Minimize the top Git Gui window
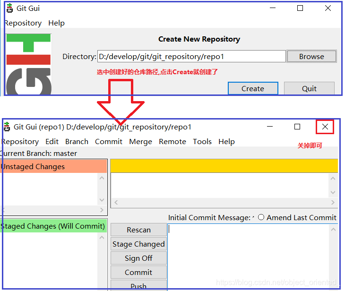The height and width of the screenshot is (291, 345). tap(273, 8)
